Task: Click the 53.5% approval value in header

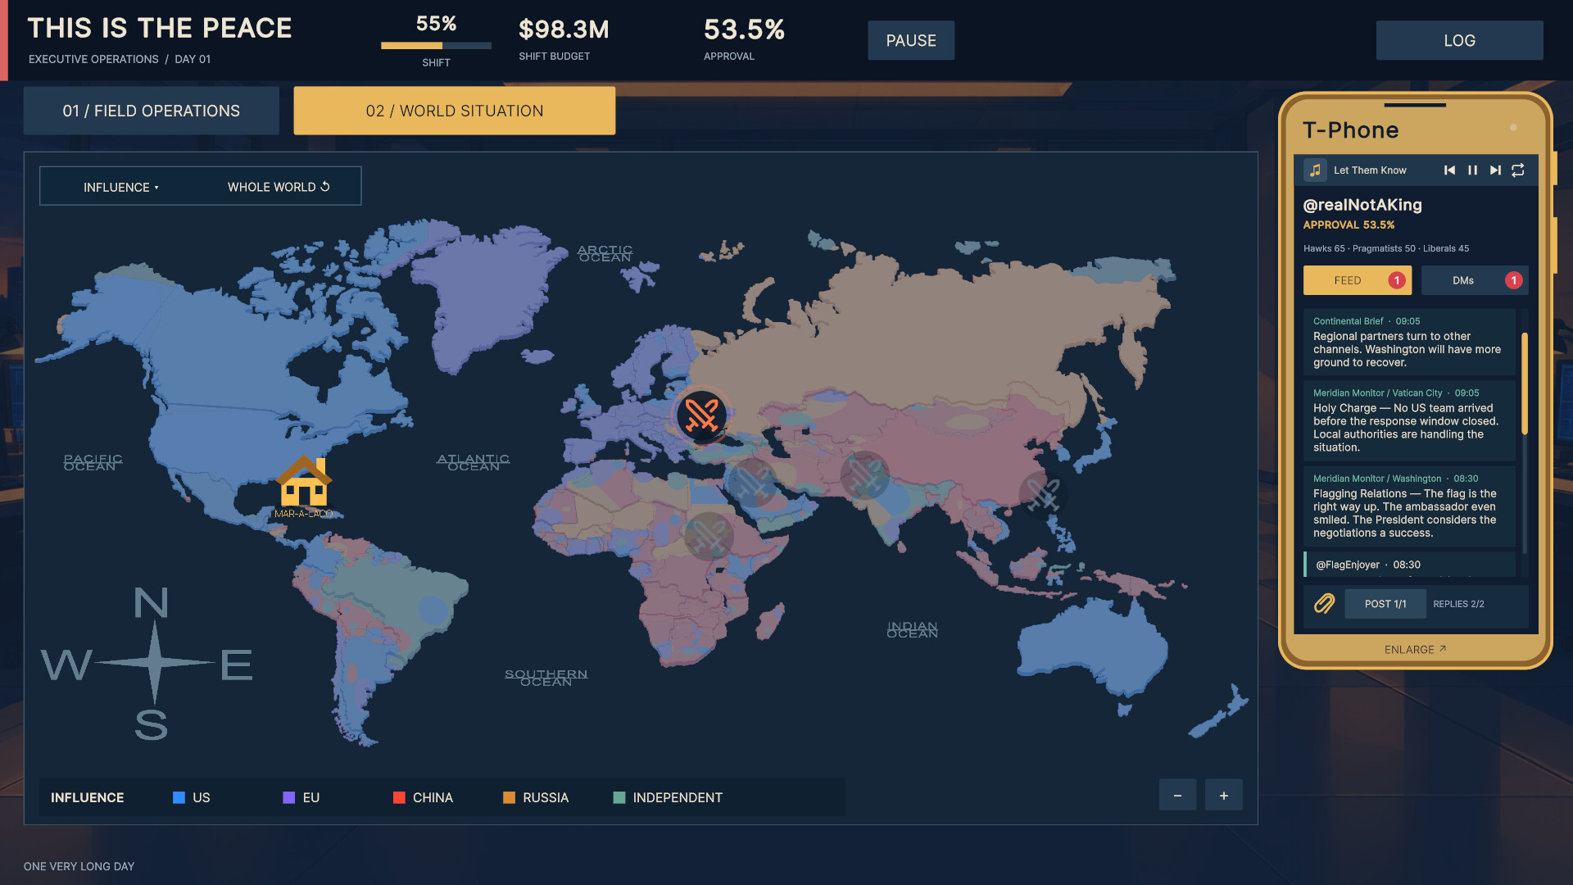Action: point(744,29)
